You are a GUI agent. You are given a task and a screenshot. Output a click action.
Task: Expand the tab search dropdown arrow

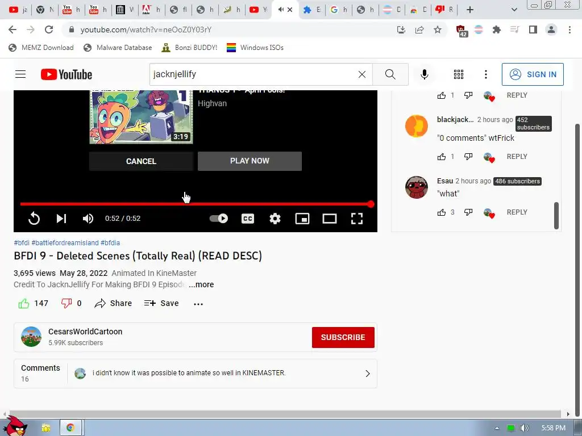pos(514,10)
